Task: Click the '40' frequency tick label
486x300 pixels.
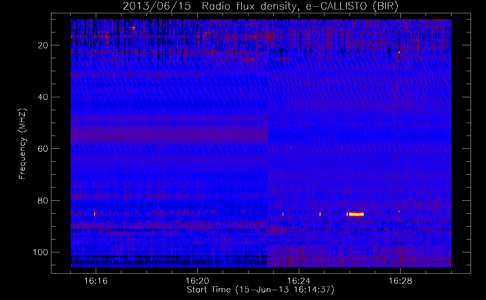Action: (43, 97)
